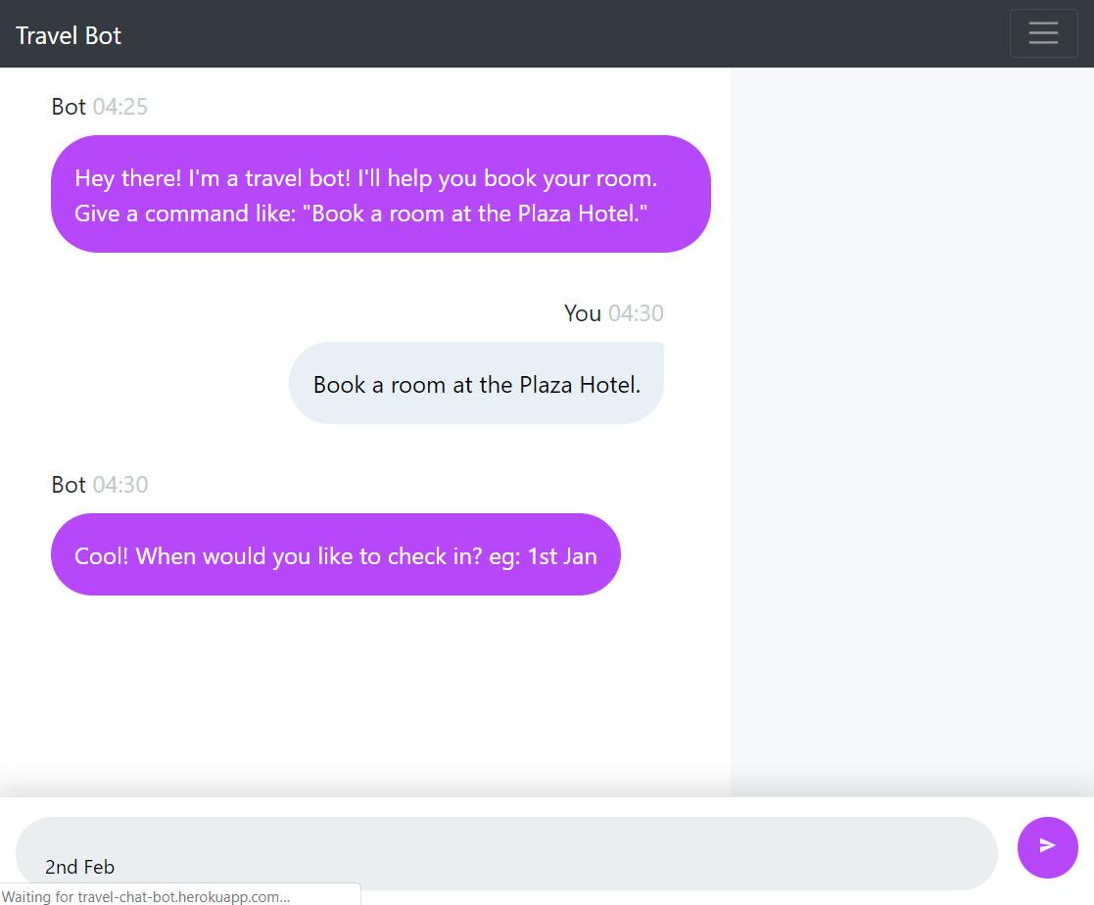Screen dimensions: 1094x905
Task: Click the gray side panel area
Action: tap(912, 432)
